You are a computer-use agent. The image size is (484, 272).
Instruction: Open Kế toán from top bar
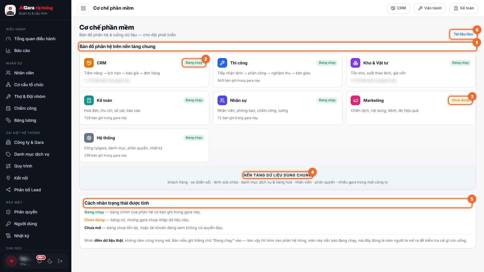[x=464, y=8]
